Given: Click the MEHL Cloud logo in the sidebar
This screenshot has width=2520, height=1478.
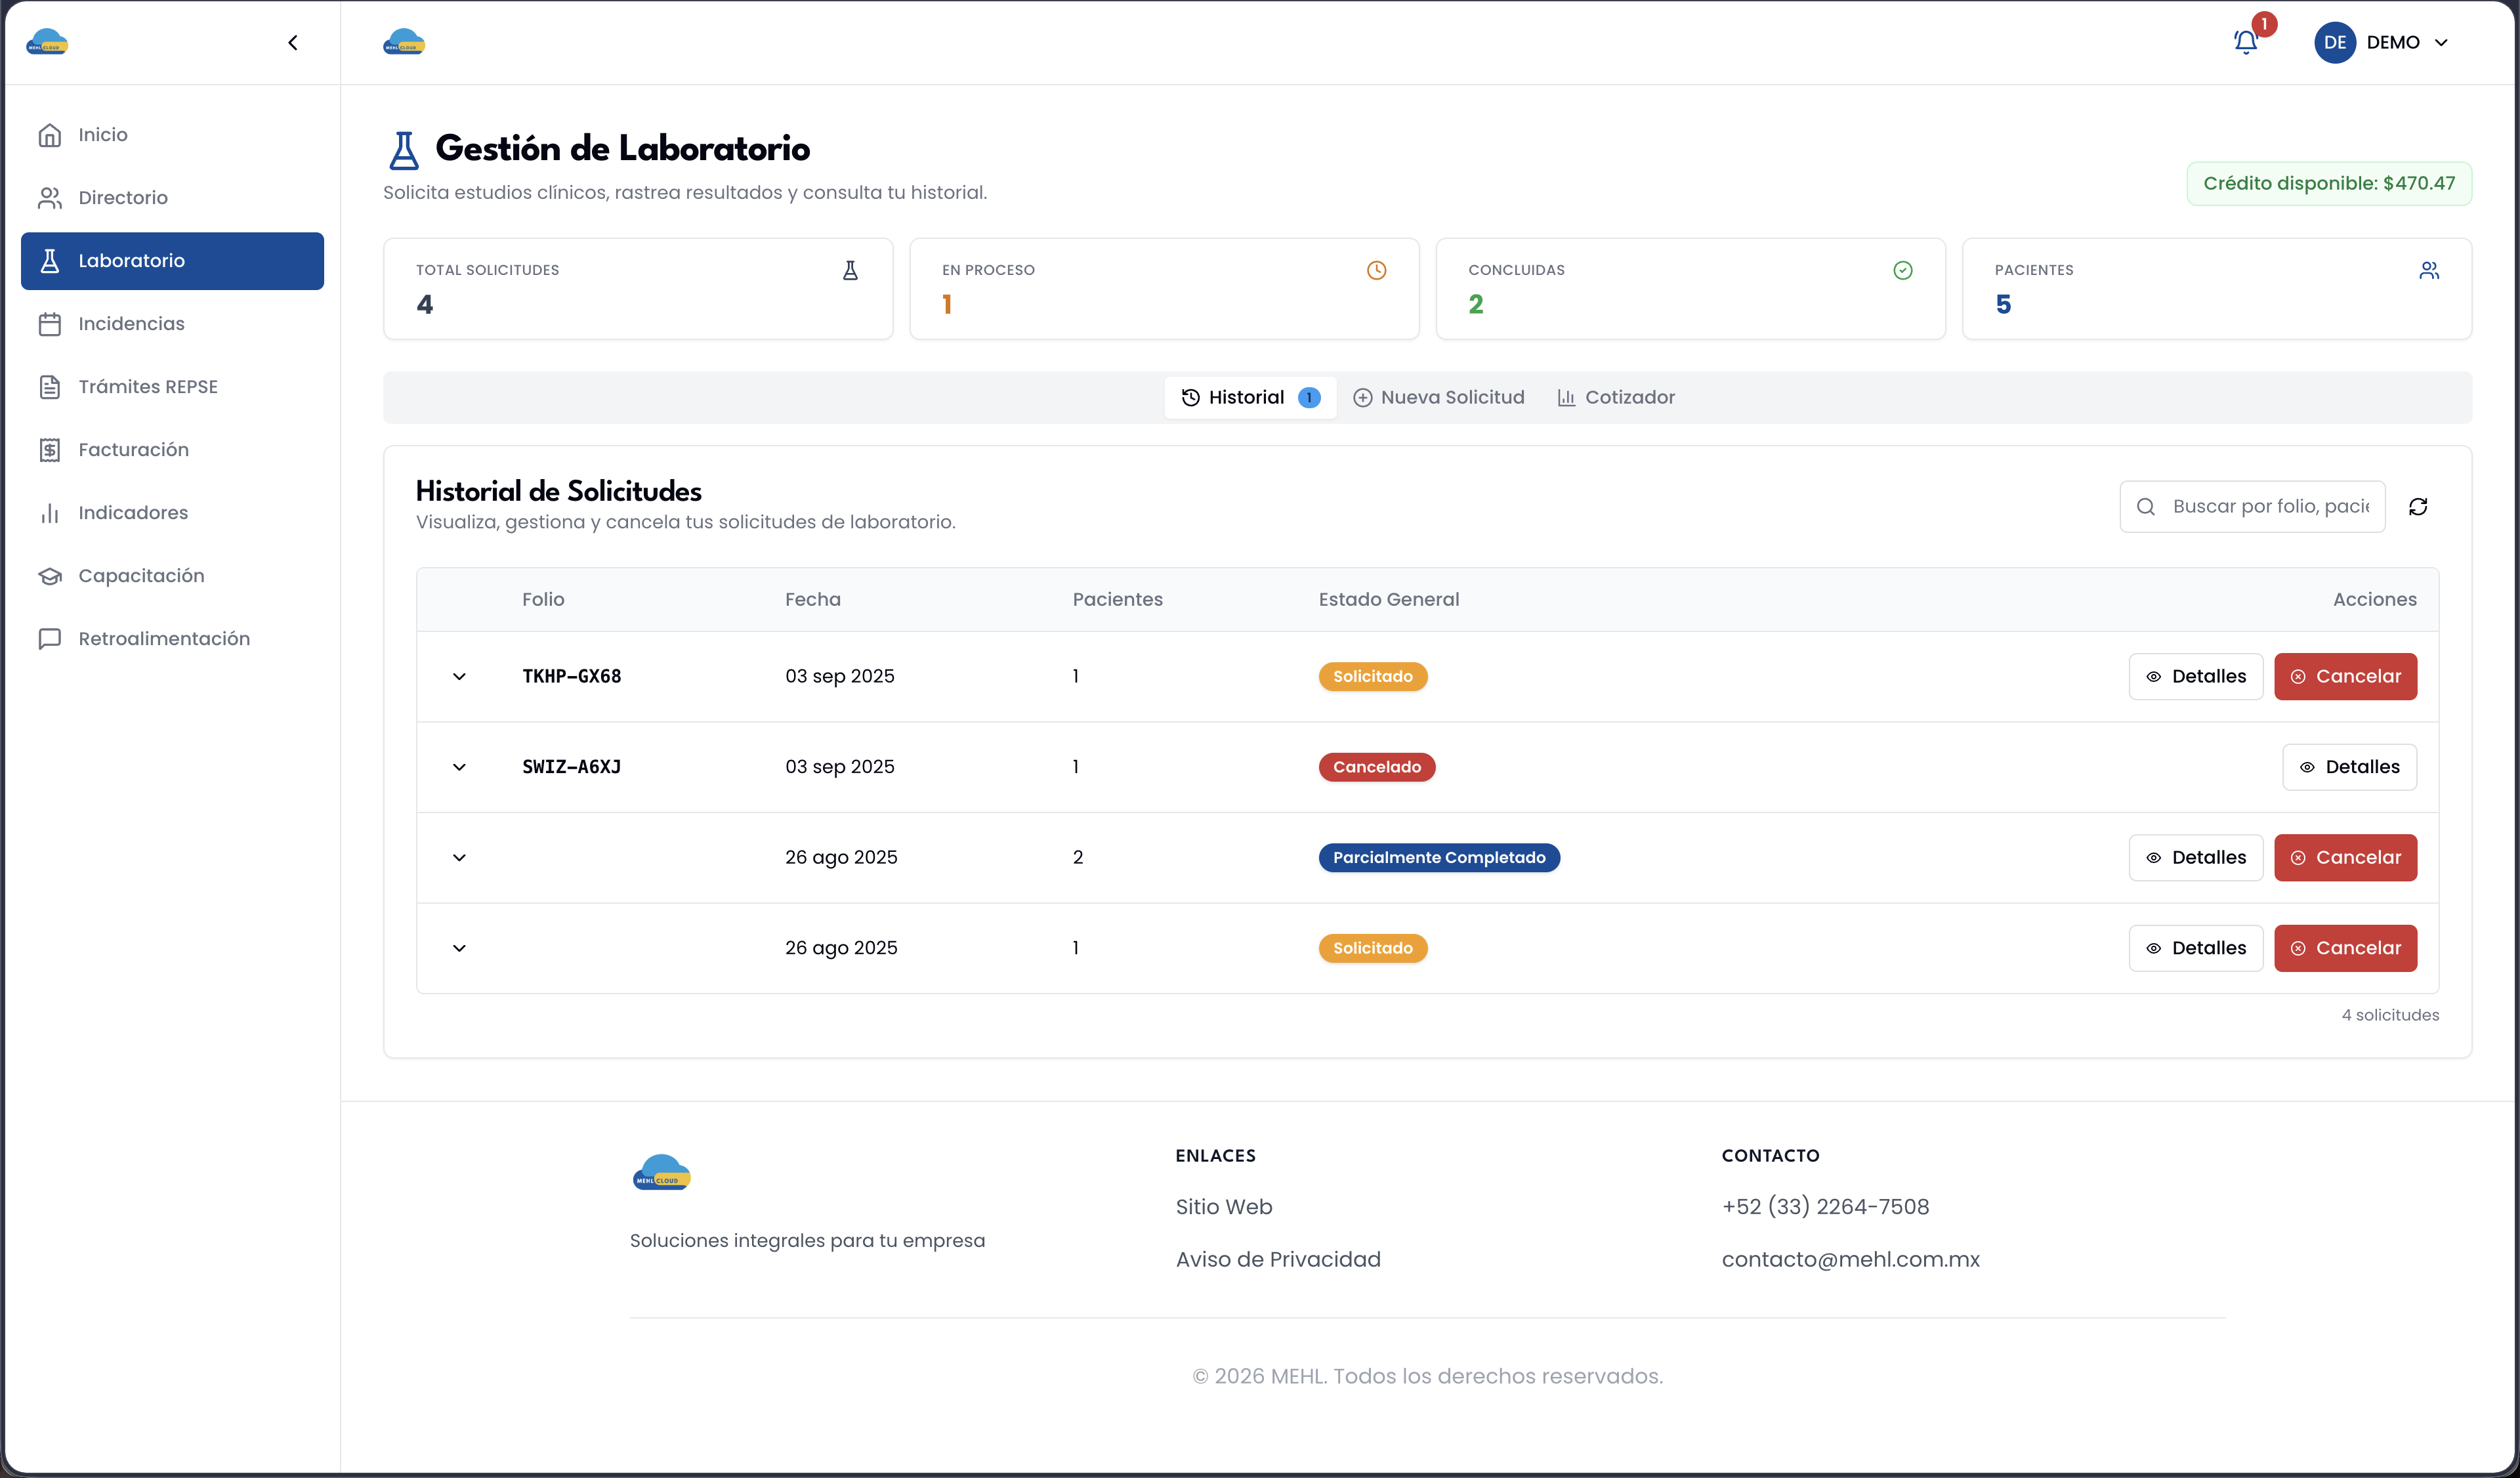Looking at the screenshot, I should (47, 42).
